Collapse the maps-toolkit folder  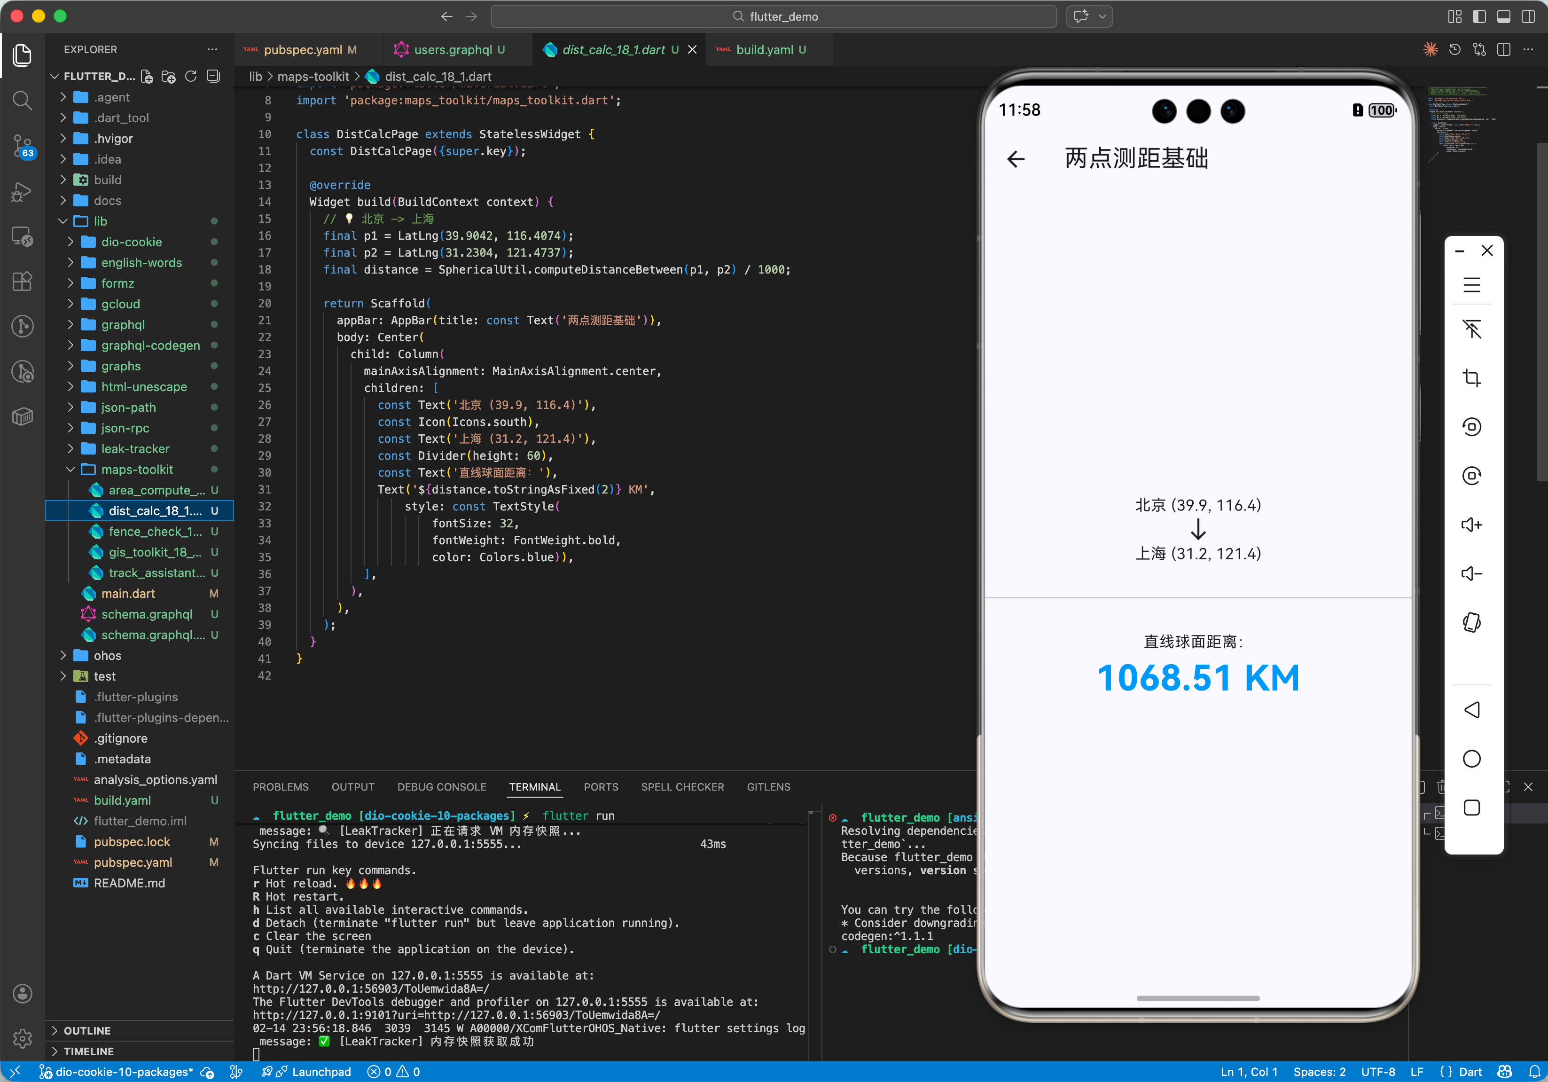tap(137, 469)
